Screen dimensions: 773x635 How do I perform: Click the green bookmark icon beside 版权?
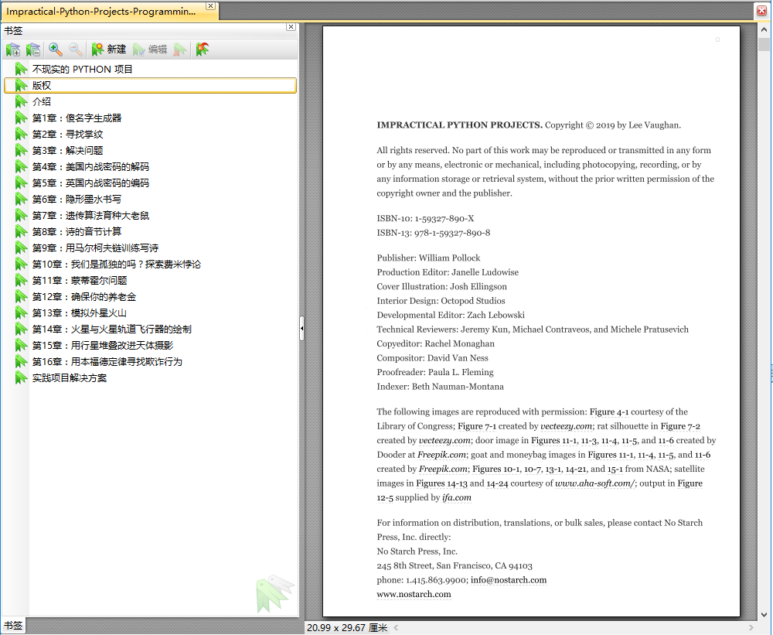point(21,85)
